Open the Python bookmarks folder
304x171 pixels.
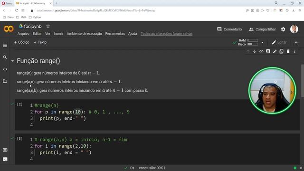35,17
